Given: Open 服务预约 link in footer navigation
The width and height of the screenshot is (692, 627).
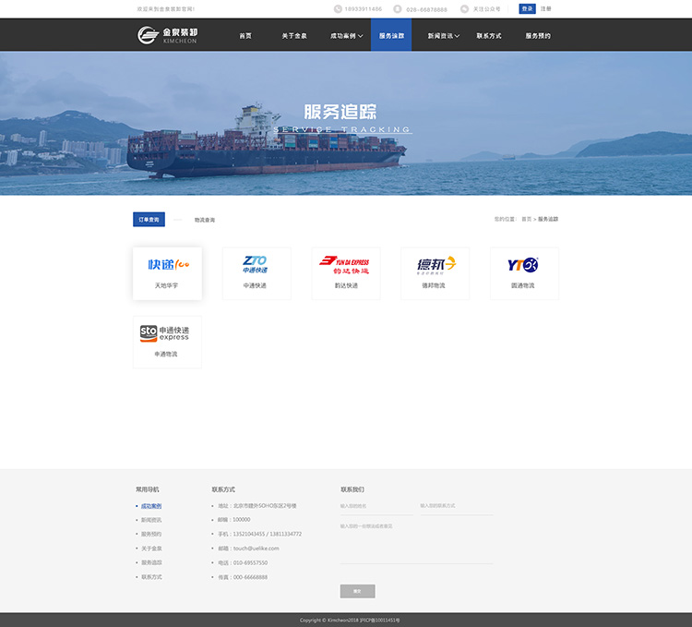Looking at the screenshot, I should 151,534.
